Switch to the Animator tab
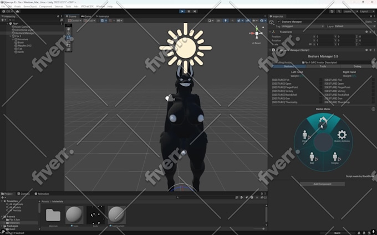377x235 pixels. [x=103, y=16]
